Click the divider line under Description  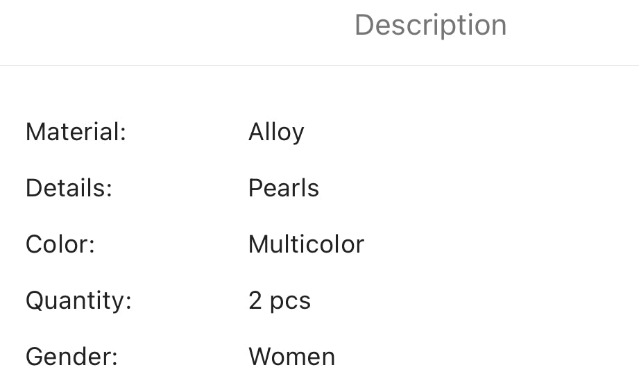point(319,65)
